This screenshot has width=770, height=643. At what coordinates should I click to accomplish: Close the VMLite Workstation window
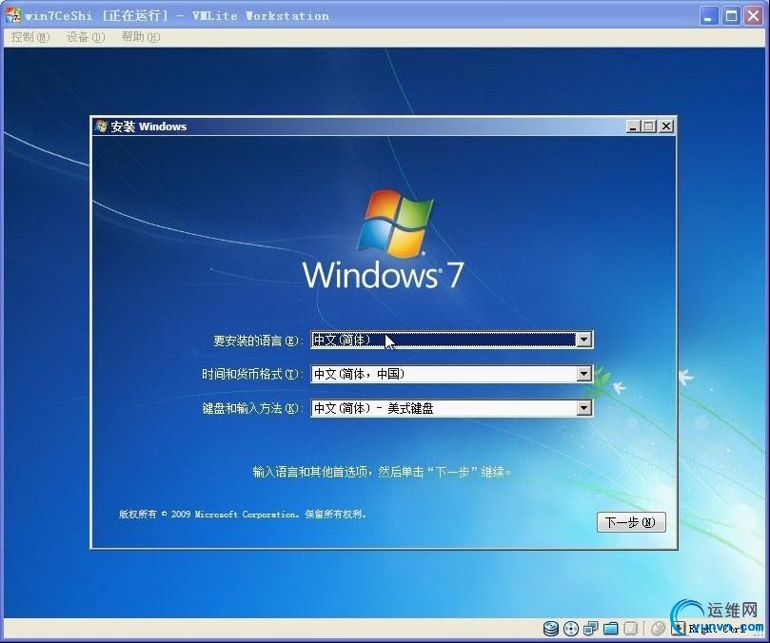[x=753, y=16]
